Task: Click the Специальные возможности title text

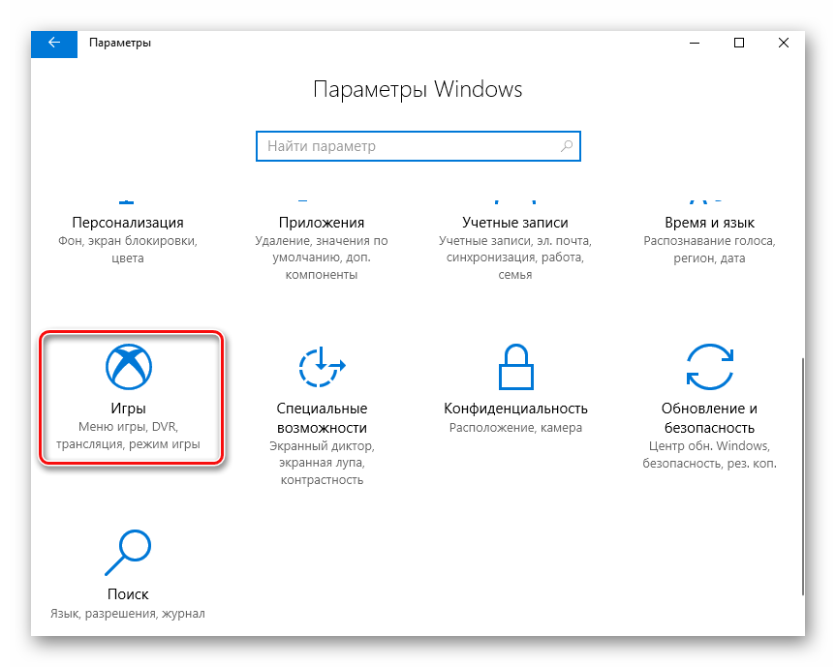Action: [x=322, y=418]
